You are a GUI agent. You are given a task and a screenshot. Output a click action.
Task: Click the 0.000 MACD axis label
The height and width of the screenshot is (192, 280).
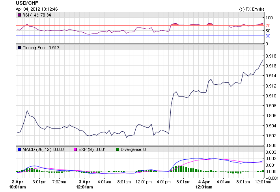(x=271, y=171)
